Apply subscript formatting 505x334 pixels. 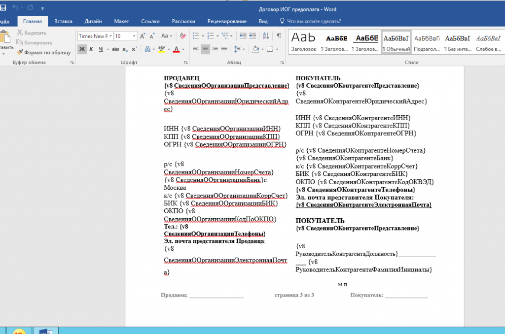click(x=125, y=49)
